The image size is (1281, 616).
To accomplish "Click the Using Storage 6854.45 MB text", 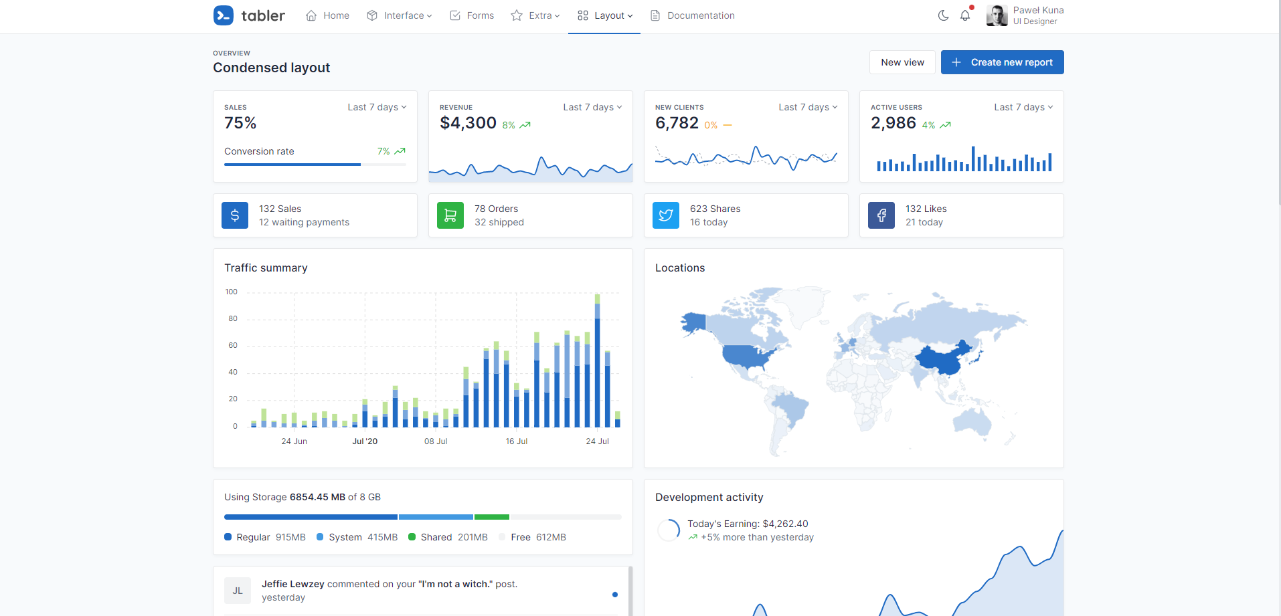I will (x=303, y=497).
